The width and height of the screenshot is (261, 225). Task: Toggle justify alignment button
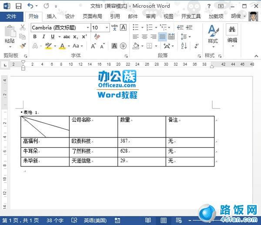pyautogui.click(x=162, y=36)
